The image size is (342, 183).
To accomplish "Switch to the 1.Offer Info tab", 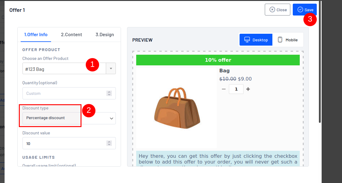I will pos(36,35).
